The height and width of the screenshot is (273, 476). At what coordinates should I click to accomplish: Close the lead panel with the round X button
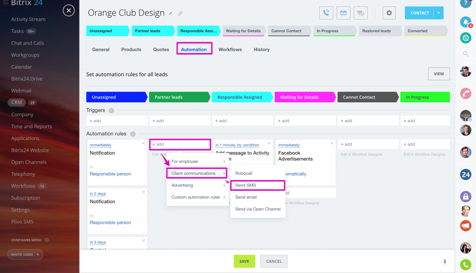pos(69,11)
